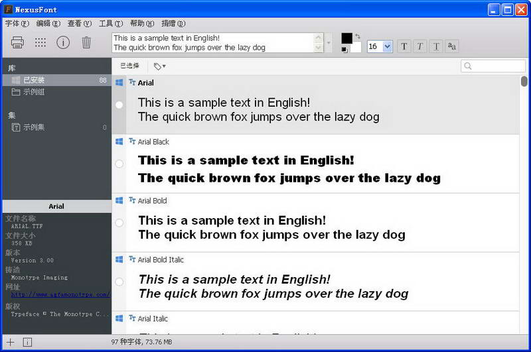531x352 pixels.
Task: Click Windows logo icon beside Arial Black
Action: (119, 141)
